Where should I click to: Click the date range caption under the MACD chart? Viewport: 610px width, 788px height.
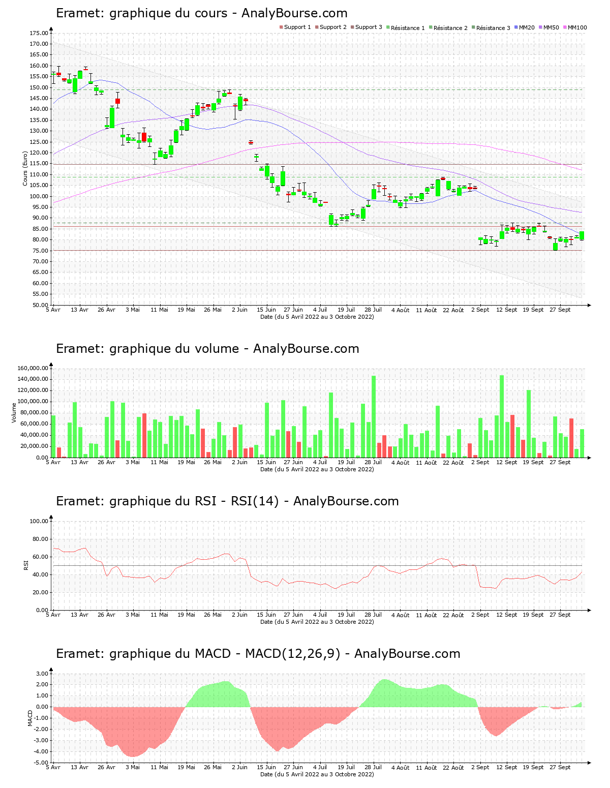coord(317,774)
